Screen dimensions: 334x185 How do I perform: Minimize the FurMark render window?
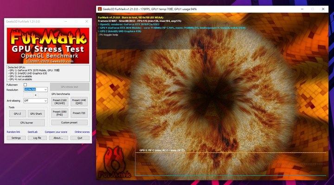302,9
